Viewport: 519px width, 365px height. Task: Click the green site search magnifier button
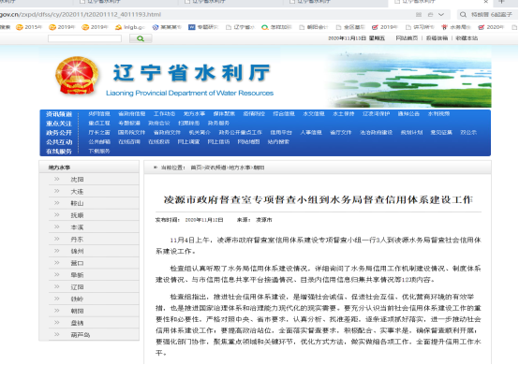coord(141,38)
